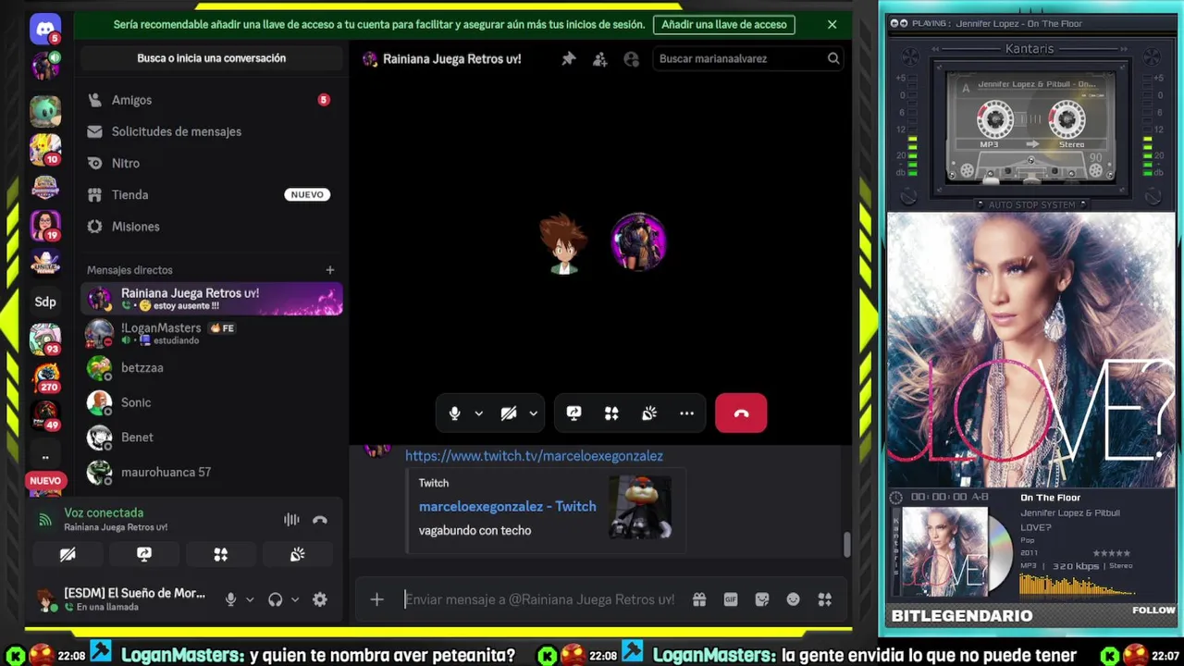
Task: Disconnect from voice in the Voz conectada panel
Action: (320, 520)
